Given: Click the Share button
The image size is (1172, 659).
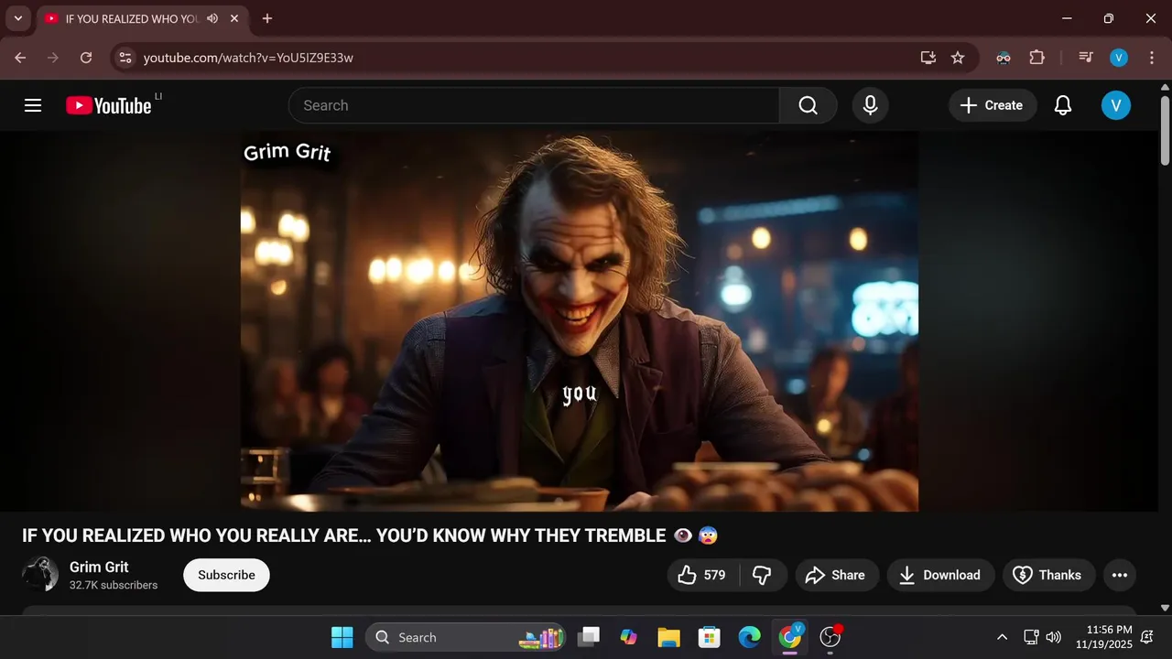Looking at the screenshot, I should coord(835,575).
